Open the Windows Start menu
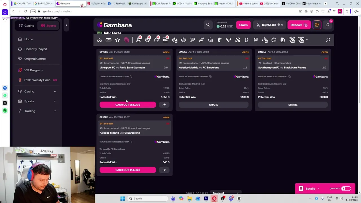Screen dimensions: 361x203 click(x=122, y=198)
